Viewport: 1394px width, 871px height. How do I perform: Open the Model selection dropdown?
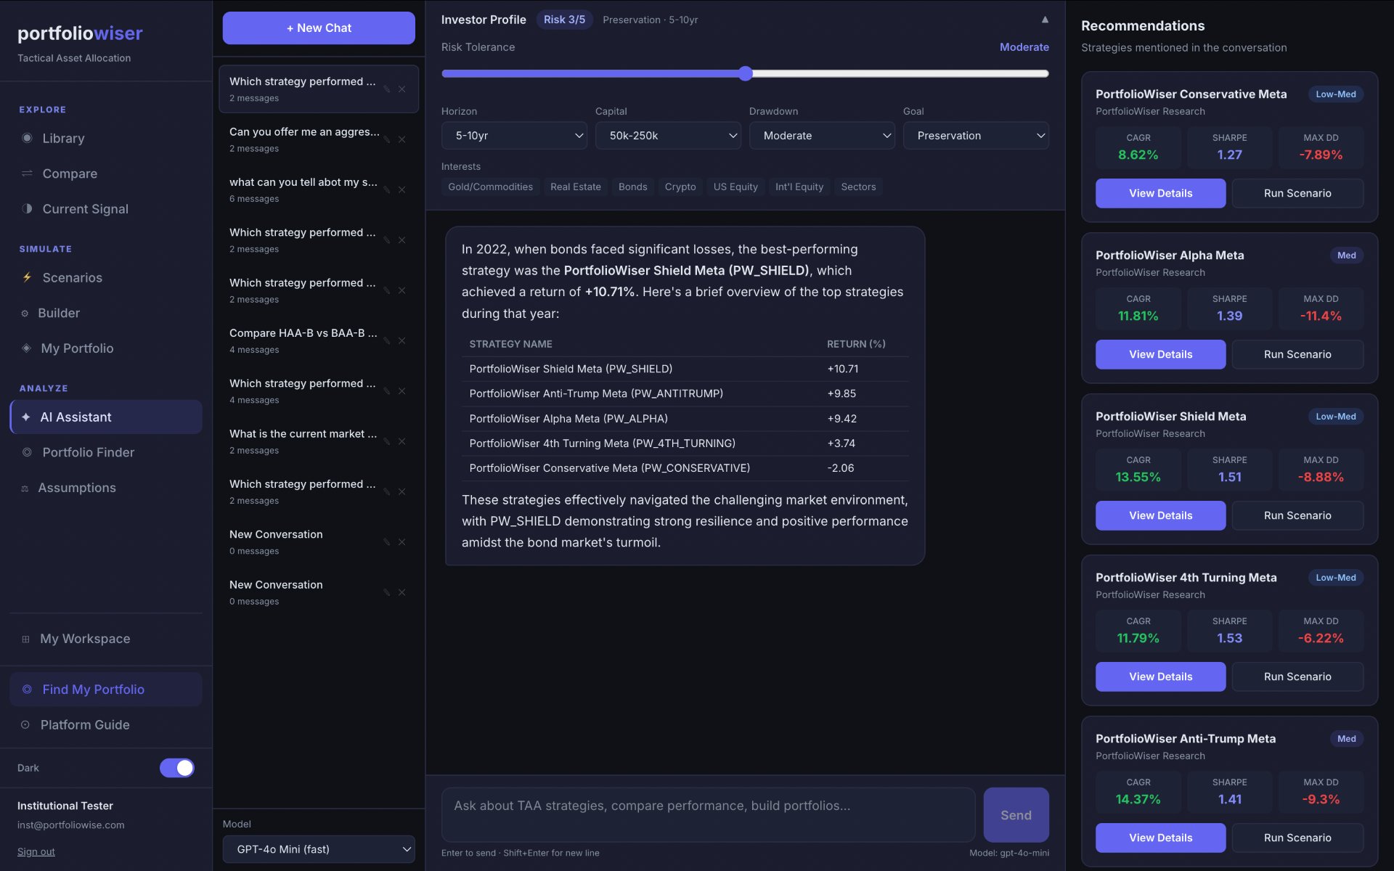click(319, 849)
